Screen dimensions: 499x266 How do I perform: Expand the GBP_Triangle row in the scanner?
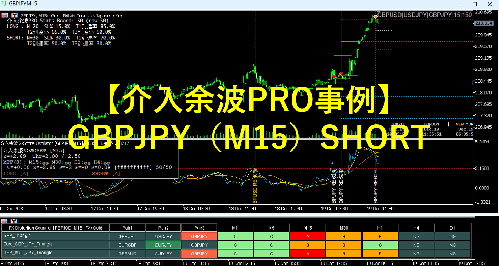tap(17, 236)
